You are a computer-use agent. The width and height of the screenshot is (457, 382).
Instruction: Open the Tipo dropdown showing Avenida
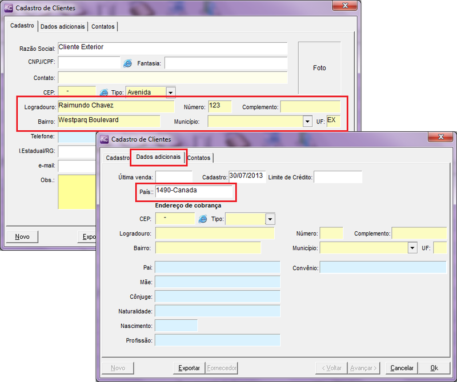(170, 92)
